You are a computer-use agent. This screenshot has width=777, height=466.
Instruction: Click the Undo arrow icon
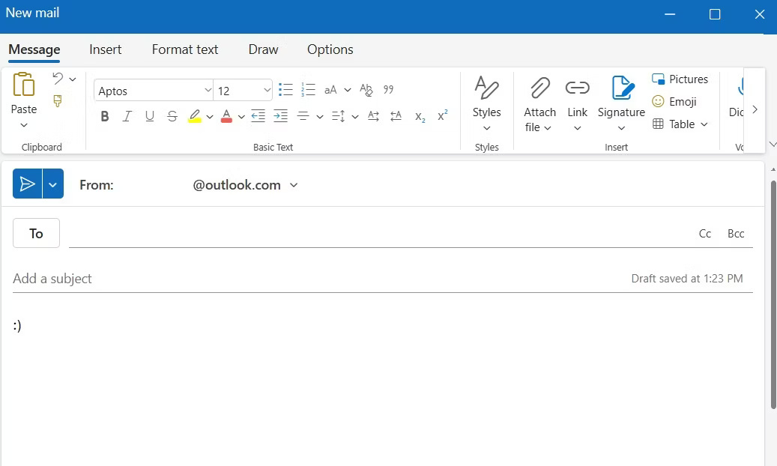pos(58,79)
